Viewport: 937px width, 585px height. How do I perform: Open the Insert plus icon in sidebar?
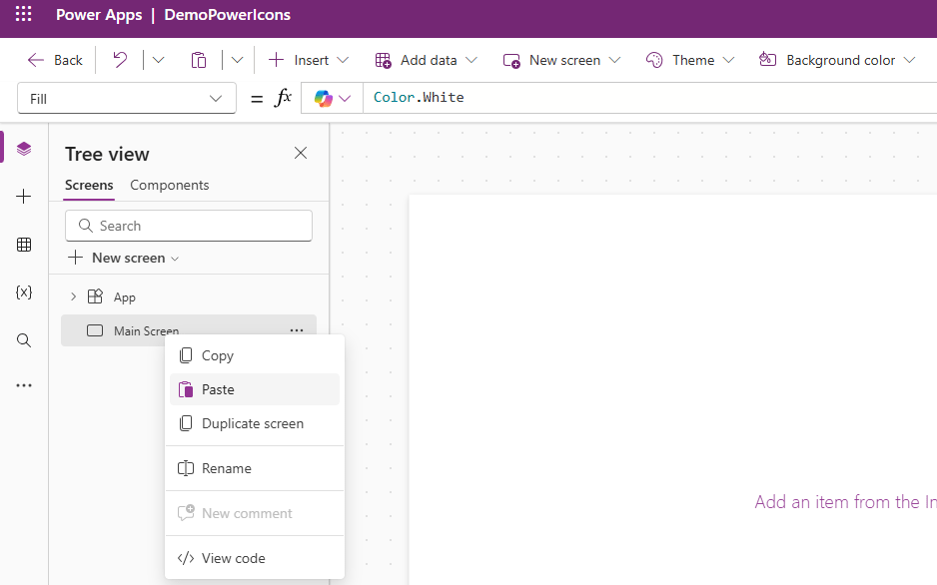click(24, 197)
